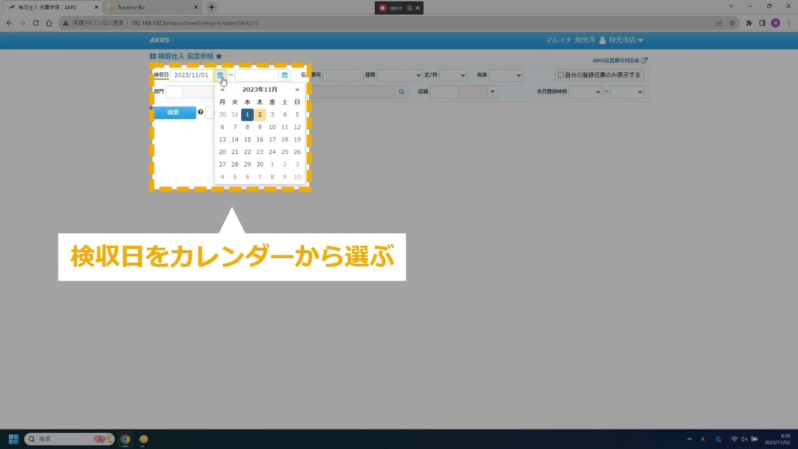Go to previous month in calendar
The image size is (798, 449).
(x=223, y=90)
